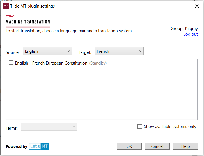Click the Terms dropdown
The height and width of the screenshot is (156, 204).
pyautogui.click(x=49, y=127)
